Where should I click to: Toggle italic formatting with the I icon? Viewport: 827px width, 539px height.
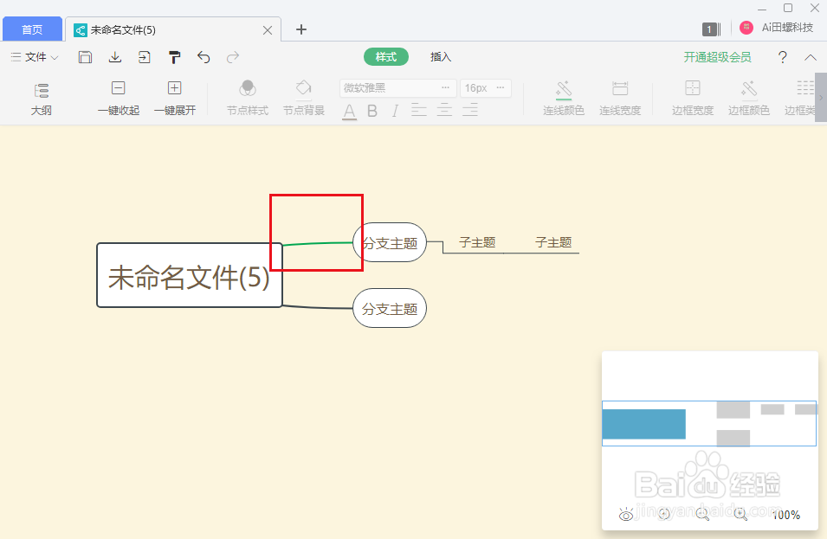tap(394, 111)
